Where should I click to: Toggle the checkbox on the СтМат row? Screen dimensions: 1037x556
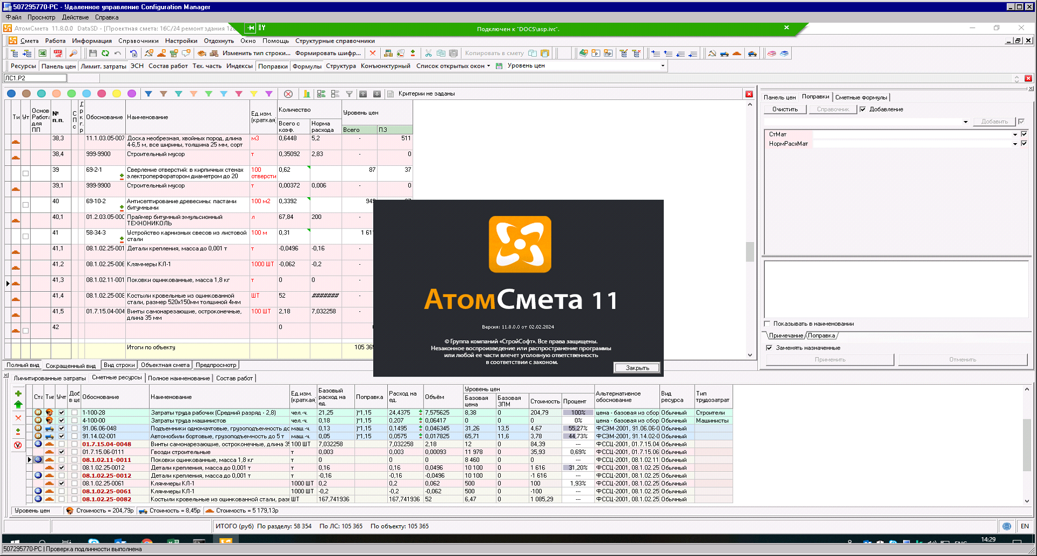[1024, 134]
